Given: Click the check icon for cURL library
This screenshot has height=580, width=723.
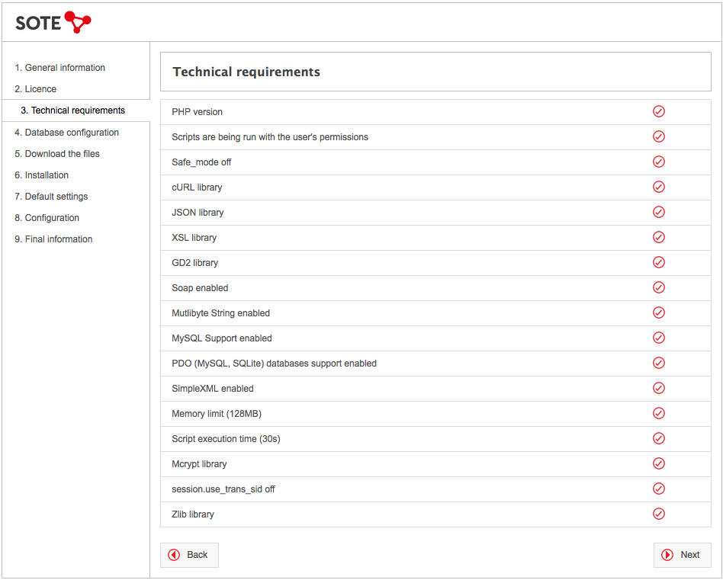Looking at the screenshot, I should [x=658, y=187].
